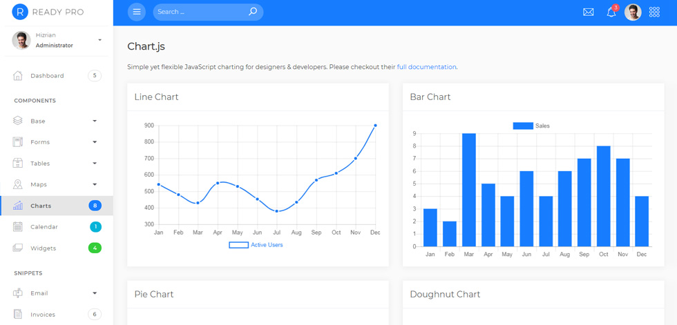
Task: Click the Calendar badge showing 1
Action: click(95, 227)
